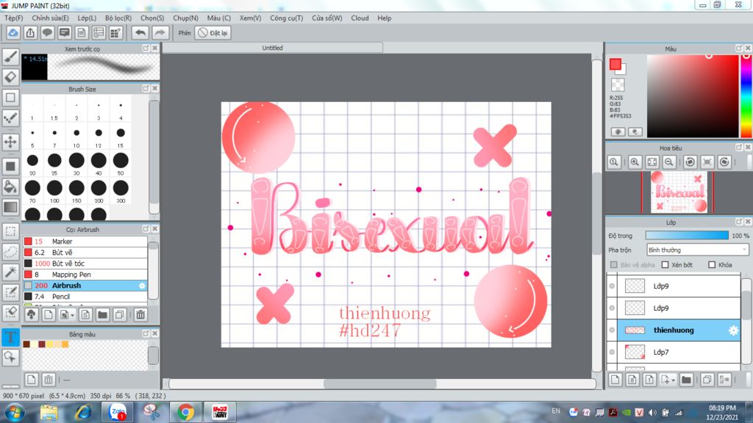Rotate canvas left in Navigator
The image size is (753, 423).
tap(690, 162)
